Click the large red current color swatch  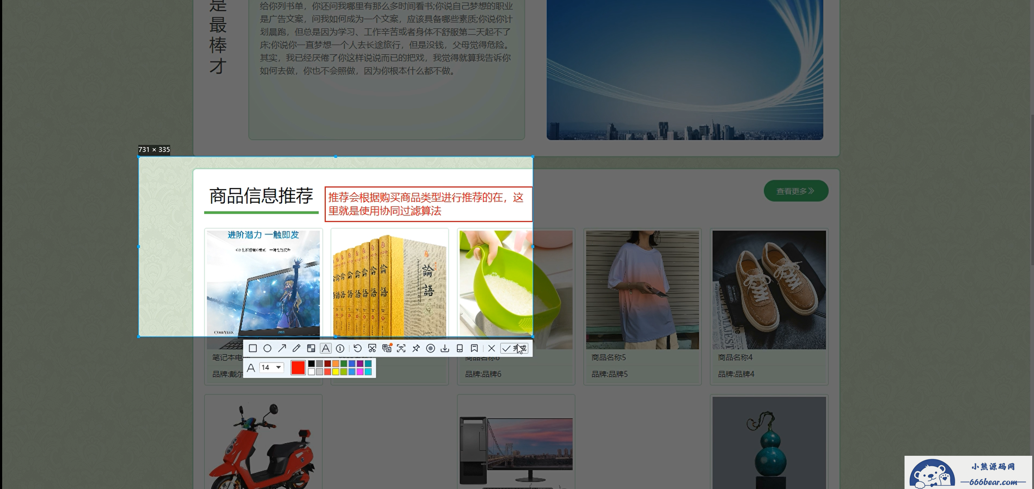pyautogui.click(x=298, y=368)
